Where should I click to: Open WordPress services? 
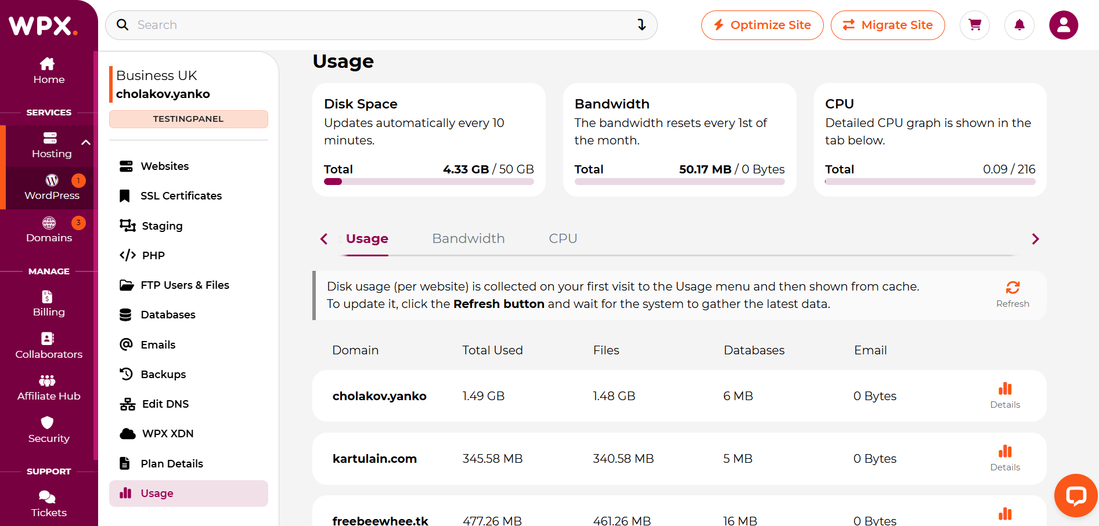point(52,188)
